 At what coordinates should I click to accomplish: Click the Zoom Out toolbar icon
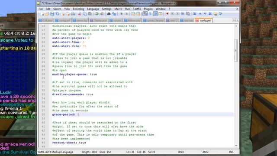(126, 14)
